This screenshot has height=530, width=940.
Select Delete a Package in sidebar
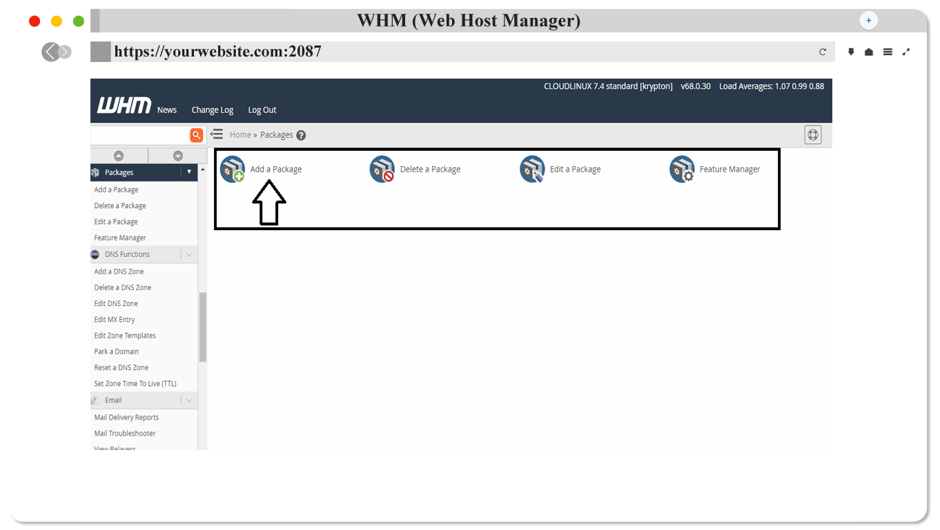coord(120,205)
